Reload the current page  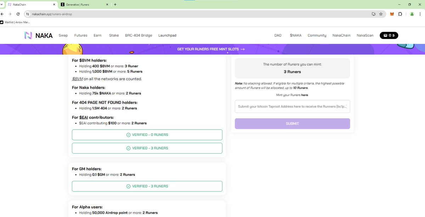tap(18, 14)
